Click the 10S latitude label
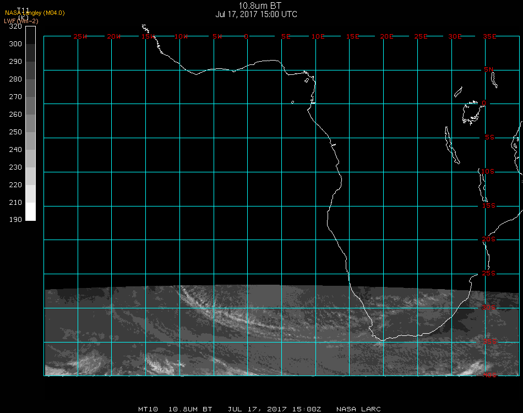Screen dimensions: 523x413 click(488, 171)
